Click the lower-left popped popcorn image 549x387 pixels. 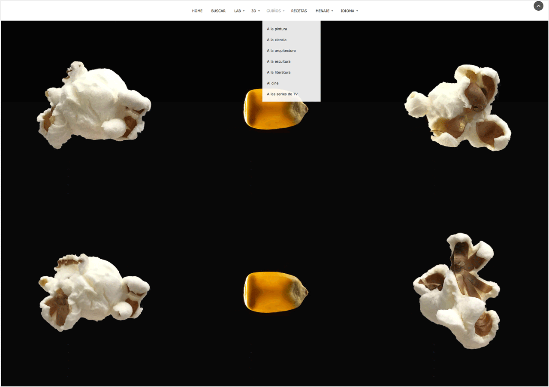94,292
